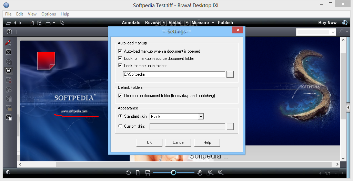Toggle Look for markup in source folder

tap(120, 58)
